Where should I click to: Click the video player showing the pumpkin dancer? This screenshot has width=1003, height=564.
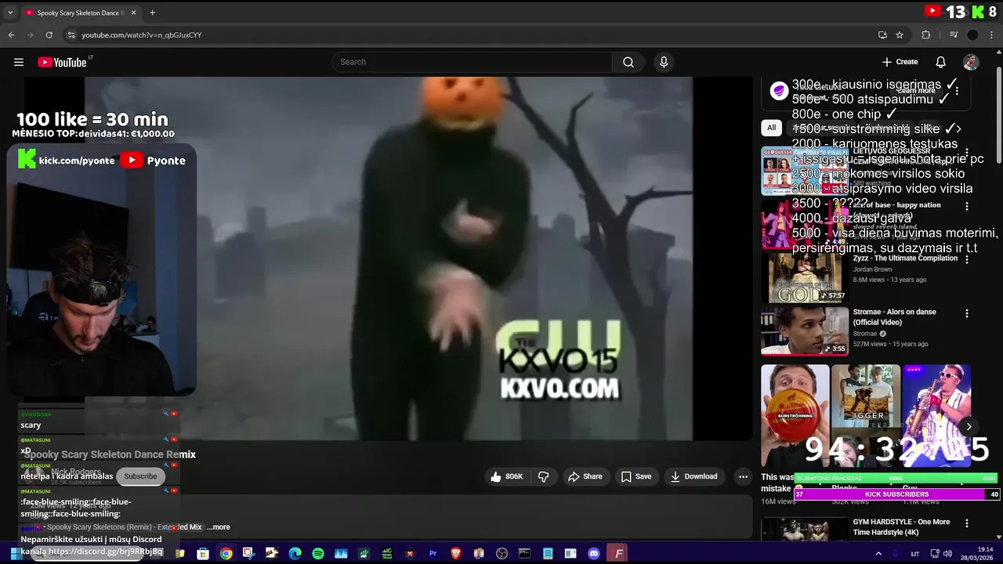(x=389, y=258)
